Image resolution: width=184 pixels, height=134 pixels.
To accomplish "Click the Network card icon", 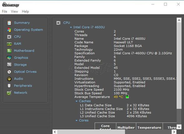I will pyautogui.click(x=9, y=93).
